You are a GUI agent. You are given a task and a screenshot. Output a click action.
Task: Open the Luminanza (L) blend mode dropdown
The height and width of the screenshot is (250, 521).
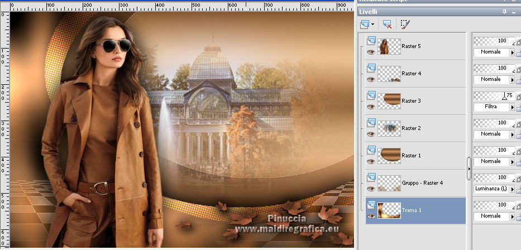(x=513, y=189)
